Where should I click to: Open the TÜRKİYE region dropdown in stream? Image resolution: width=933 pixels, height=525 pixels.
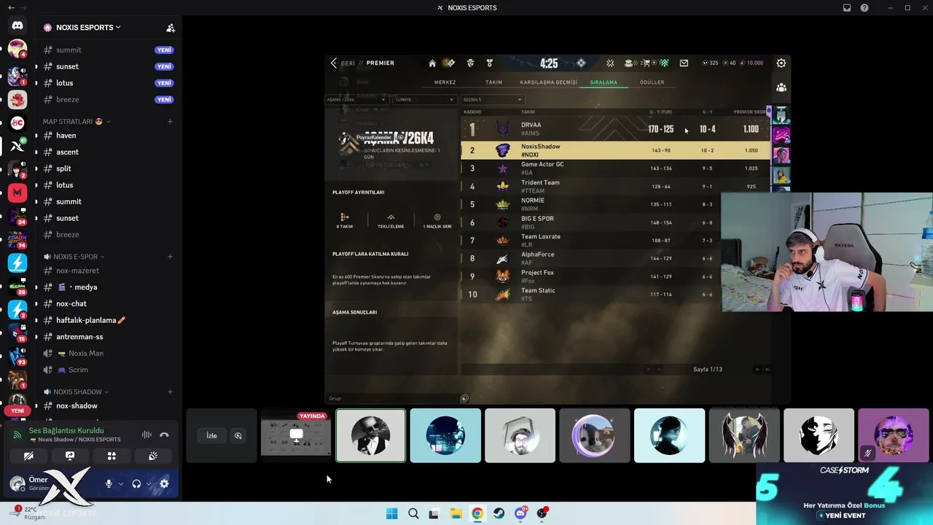point(424,100)
